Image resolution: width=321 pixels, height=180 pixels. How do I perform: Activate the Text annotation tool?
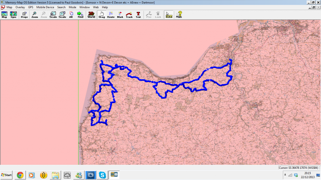tap(138, 15)
